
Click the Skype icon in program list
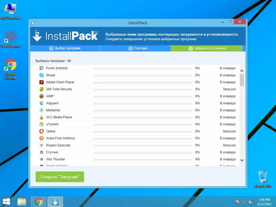tap(41, 75)
